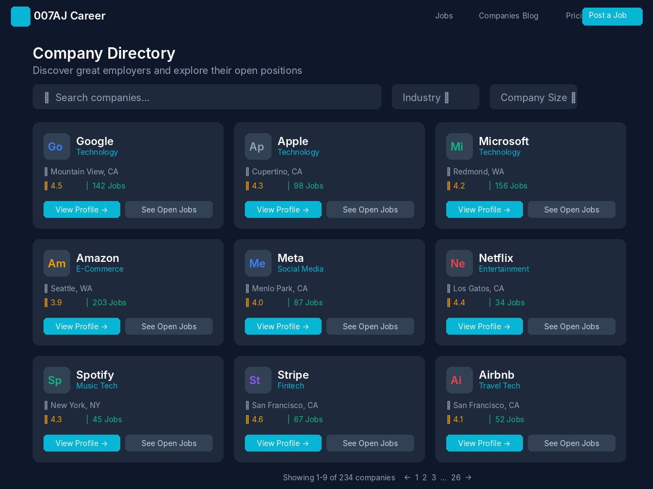This screenshot has height=489, width=653.
Task: Open the Amazon company logo tile
Action: (x=57, y=263)
